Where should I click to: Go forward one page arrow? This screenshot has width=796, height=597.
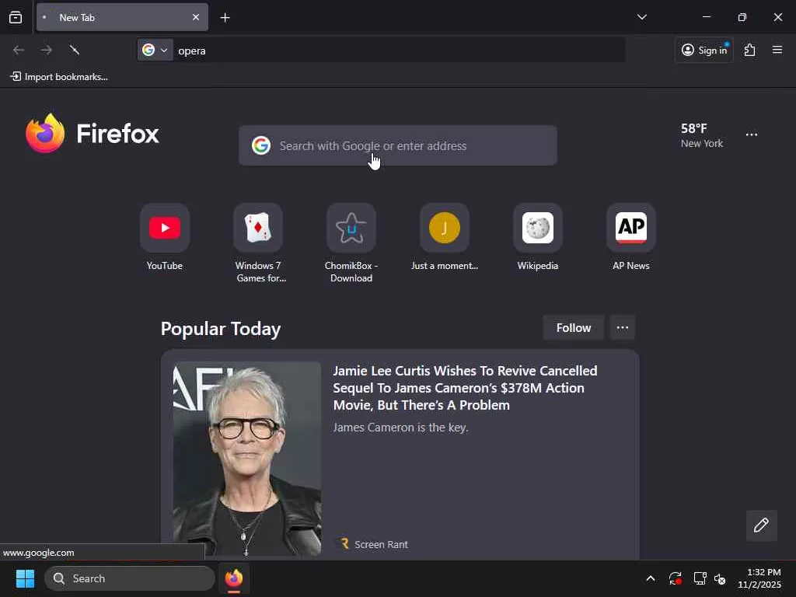point(46,50)
